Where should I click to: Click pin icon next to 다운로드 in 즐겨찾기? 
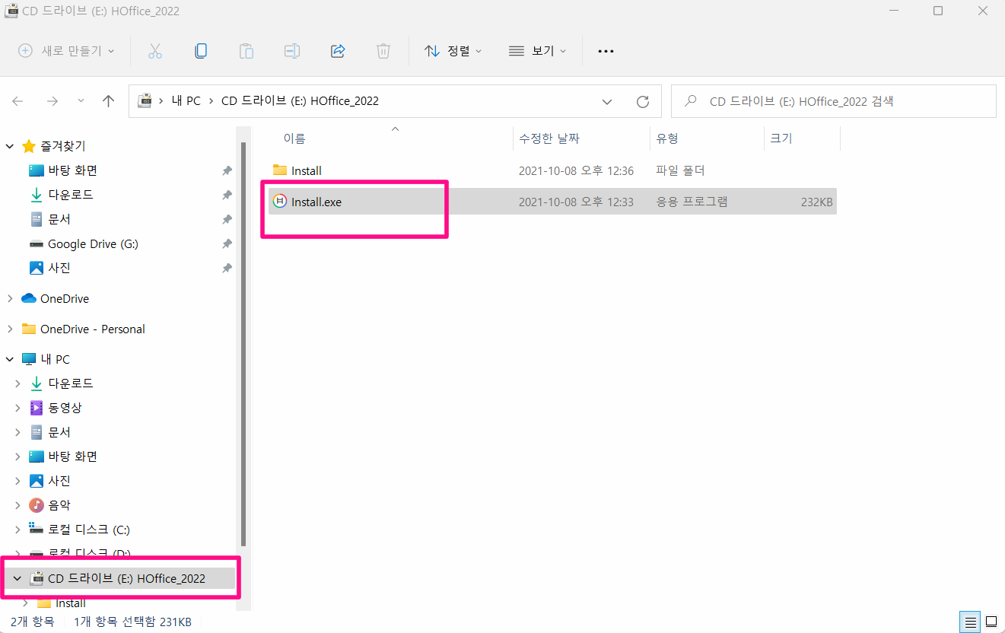(x=227, y=196)
